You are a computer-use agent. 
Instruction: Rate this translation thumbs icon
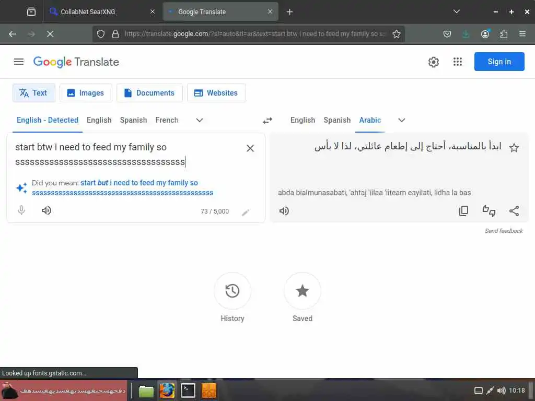click(489, 211)
